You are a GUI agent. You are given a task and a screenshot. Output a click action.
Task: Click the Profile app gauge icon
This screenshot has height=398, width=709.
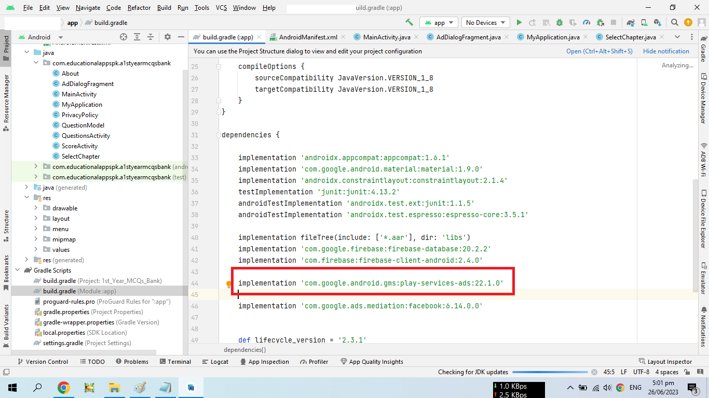click(587, 22)
